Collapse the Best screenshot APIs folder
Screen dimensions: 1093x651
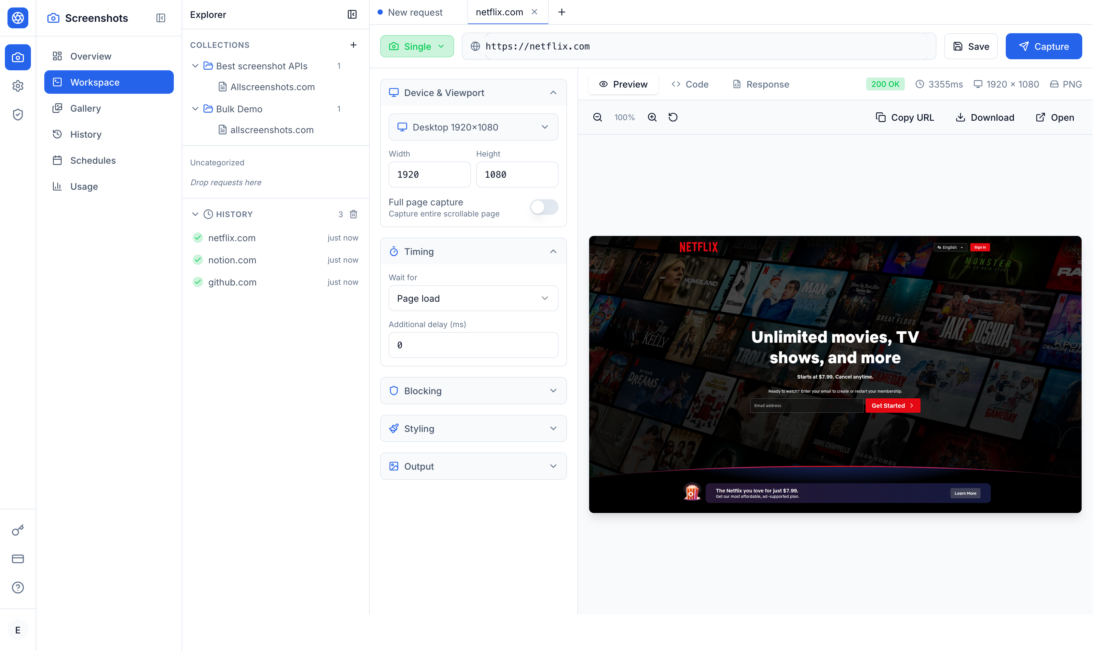click(x=196, y=66)
